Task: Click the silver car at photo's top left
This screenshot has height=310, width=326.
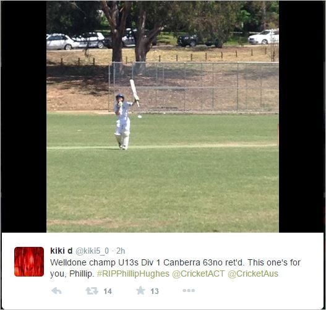Action: pos(61,41)
